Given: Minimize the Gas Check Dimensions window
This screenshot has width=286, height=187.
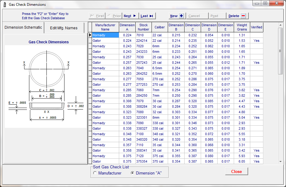Looking at the screenshot, I should click(x=257, y=3).
